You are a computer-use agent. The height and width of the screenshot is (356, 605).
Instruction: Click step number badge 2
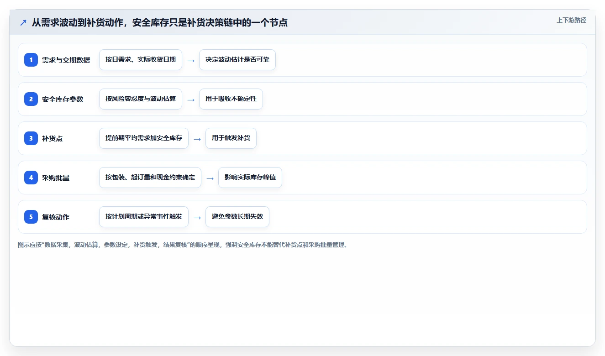pos(31,99)
